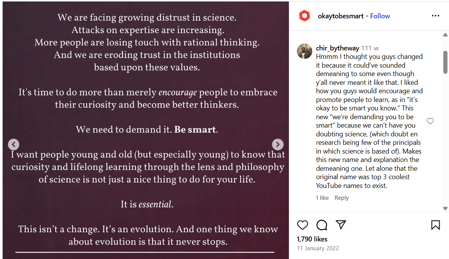449x259 pixels.
Task: Share the post via the paper plane icon
Action: pos(340,225)
